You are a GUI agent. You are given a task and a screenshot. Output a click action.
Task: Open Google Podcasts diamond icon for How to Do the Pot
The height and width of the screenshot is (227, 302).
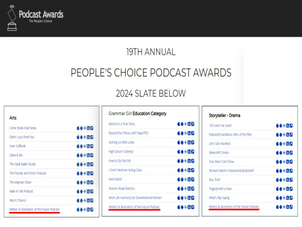185,161
